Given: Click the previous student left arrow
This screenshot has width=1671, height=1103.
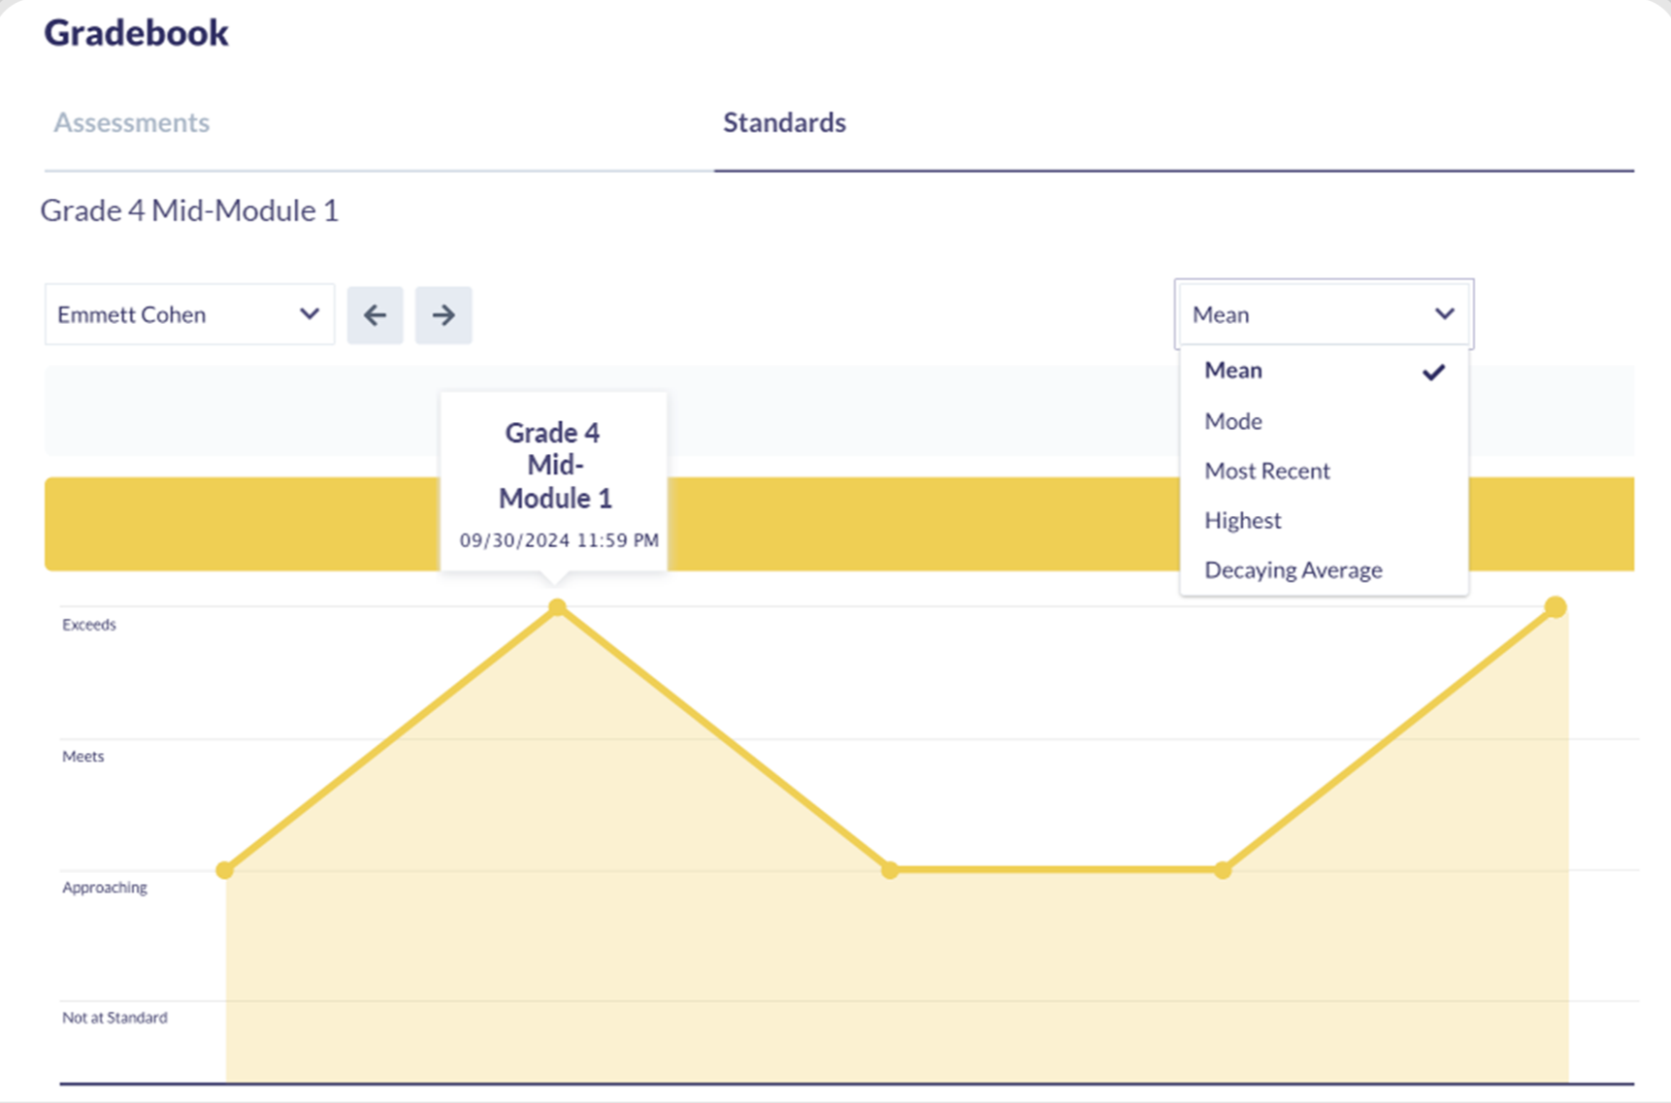Looking at the screenshot, I should click(375, 315).
